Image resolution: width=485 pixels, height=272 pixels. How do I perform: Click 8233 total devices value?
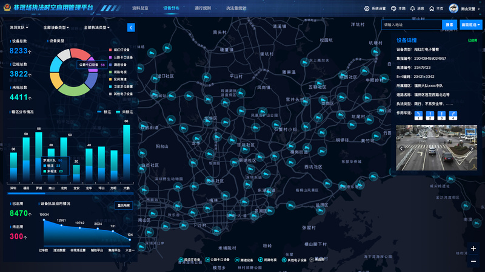point(19,51)
